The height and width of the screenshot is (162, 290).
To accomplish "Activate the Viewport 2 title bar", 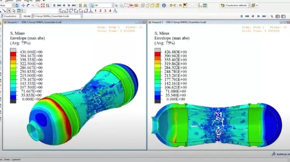I will (x=218, y=22).
